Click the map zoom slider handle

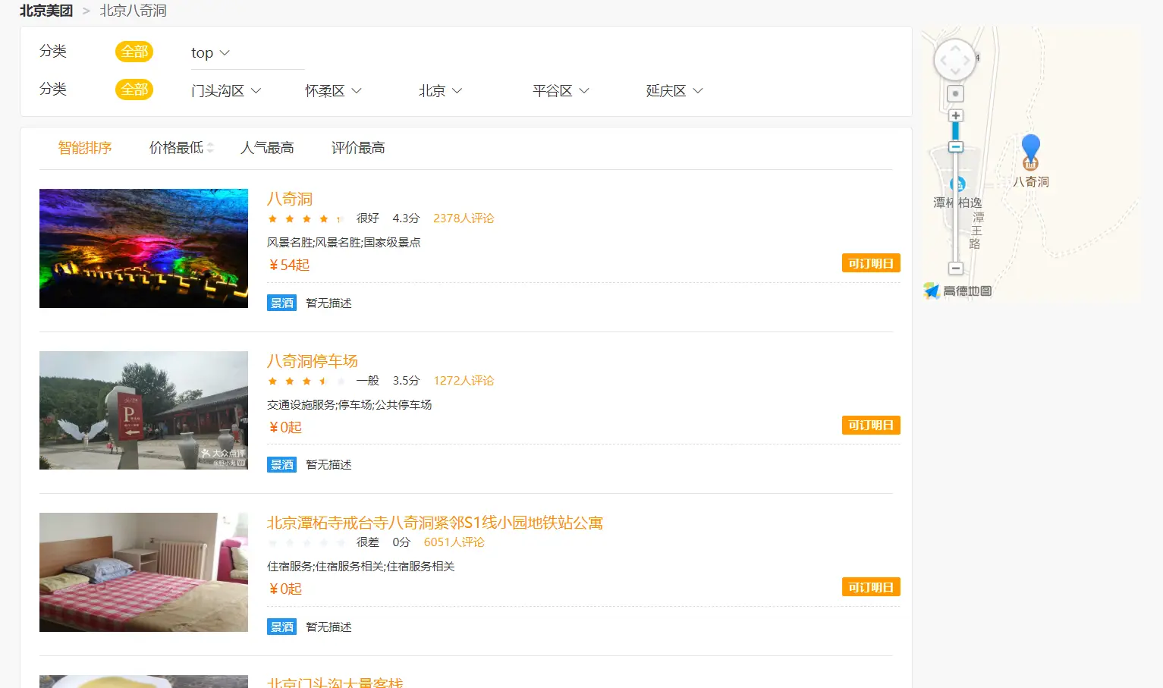click(956, 146)
